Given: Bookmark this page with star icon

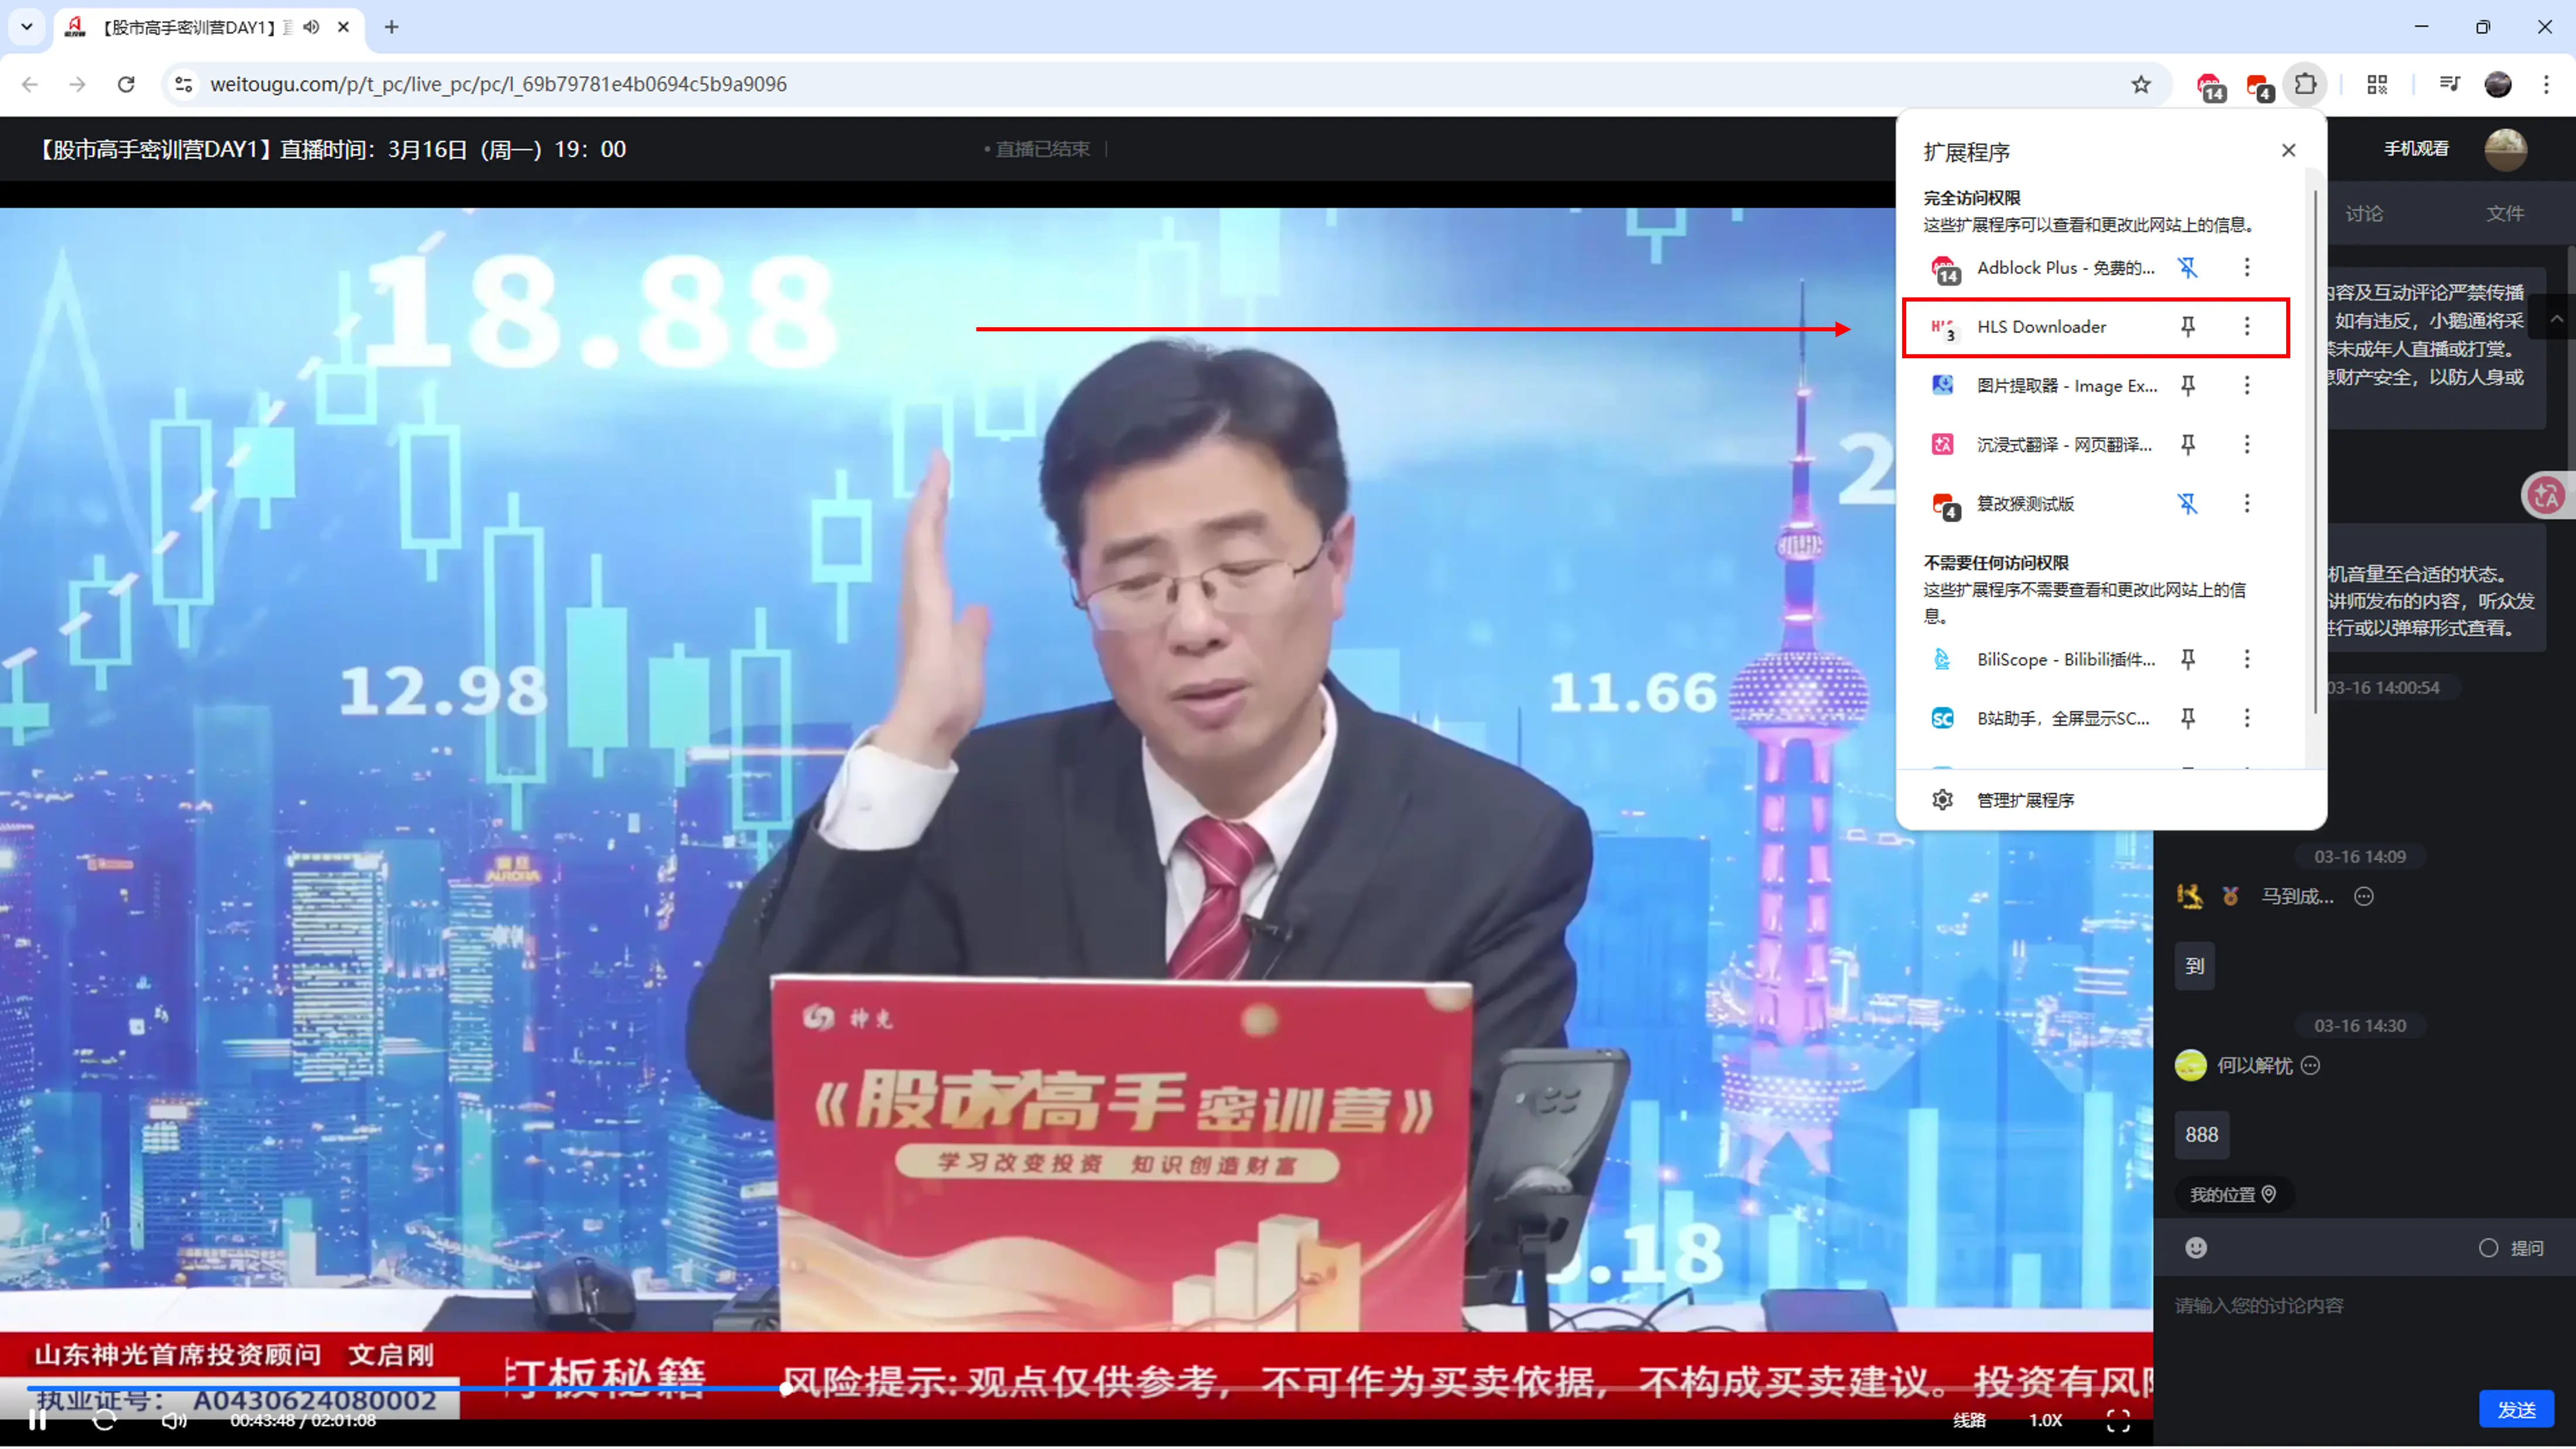Looking at the screenshot, I should click(2140, 85).
